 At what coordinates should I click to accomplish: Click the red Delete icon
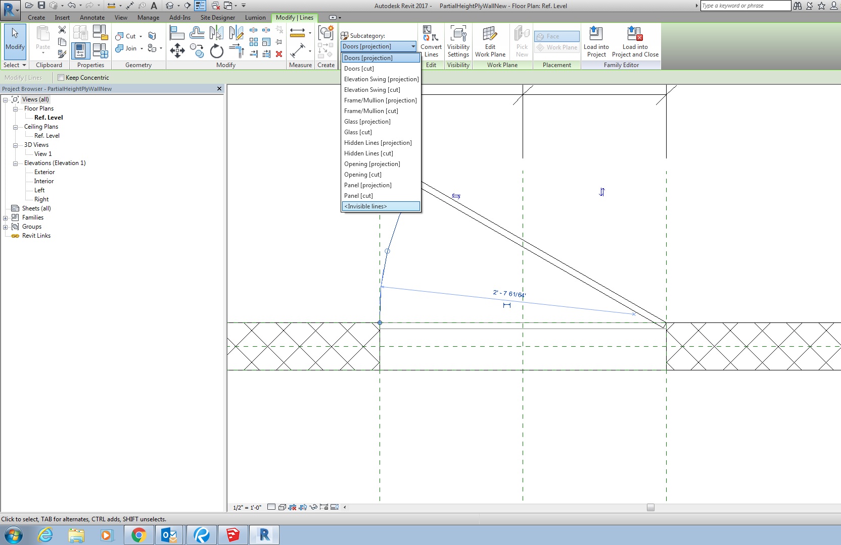point(279,54)
